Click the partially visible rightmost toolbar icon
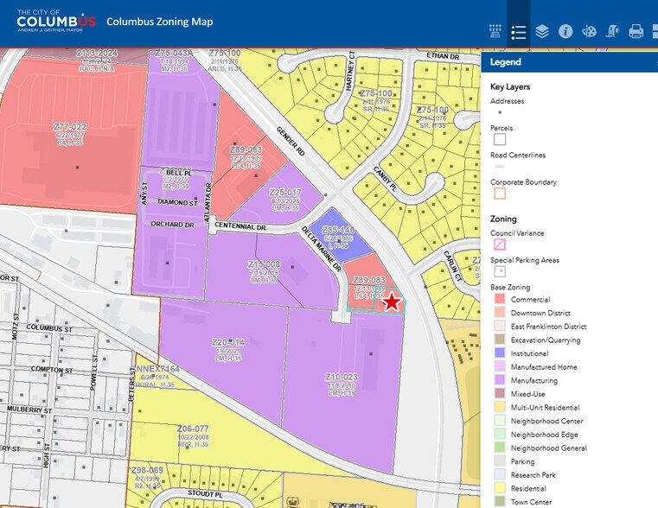Screen dimensions: 658x508 tap(653, 32)
